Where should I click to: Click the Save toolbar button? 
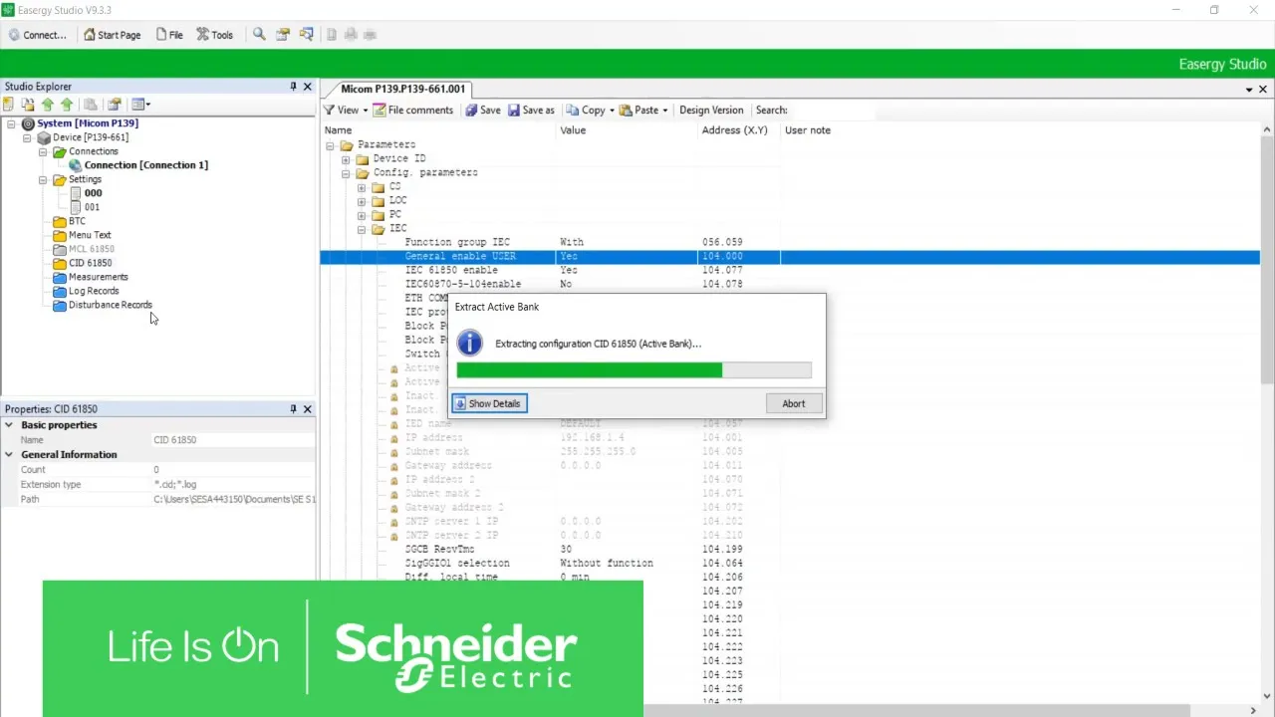(x=483, y=111)
